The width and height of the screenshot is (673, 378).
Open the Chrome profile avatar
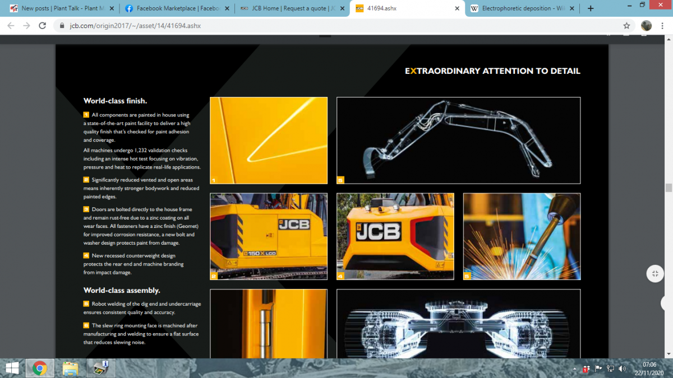tap(646, 26)
